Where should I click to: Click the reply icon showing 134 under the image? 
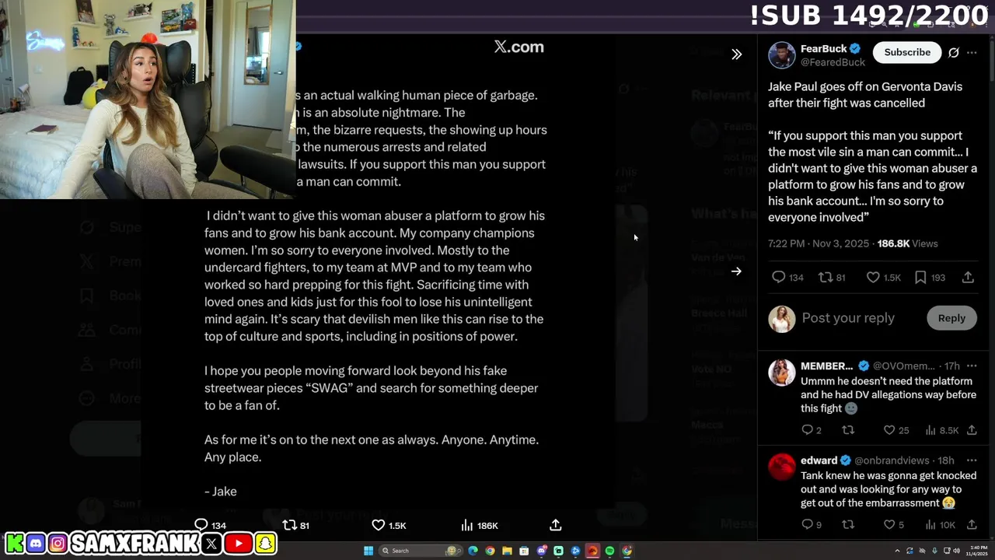pyautogui.click(x=201, y=525)
